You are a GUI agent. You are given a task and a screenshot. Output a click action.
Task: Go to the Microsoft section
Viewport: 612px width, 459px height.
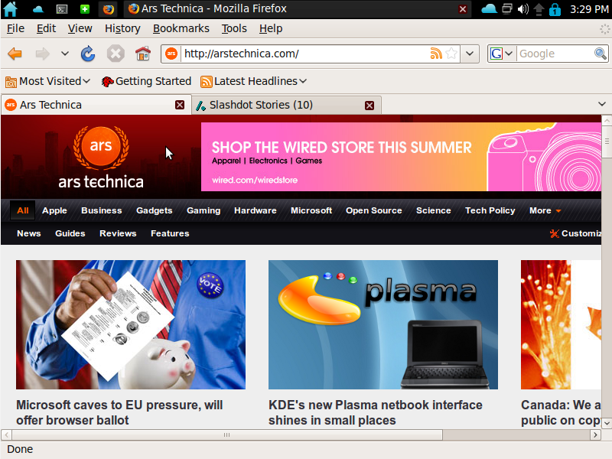click(311, 211)
